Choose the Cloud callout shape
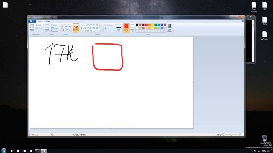This screenshot has height=153, width=273. pyautogui.click(x=99, y=31)
